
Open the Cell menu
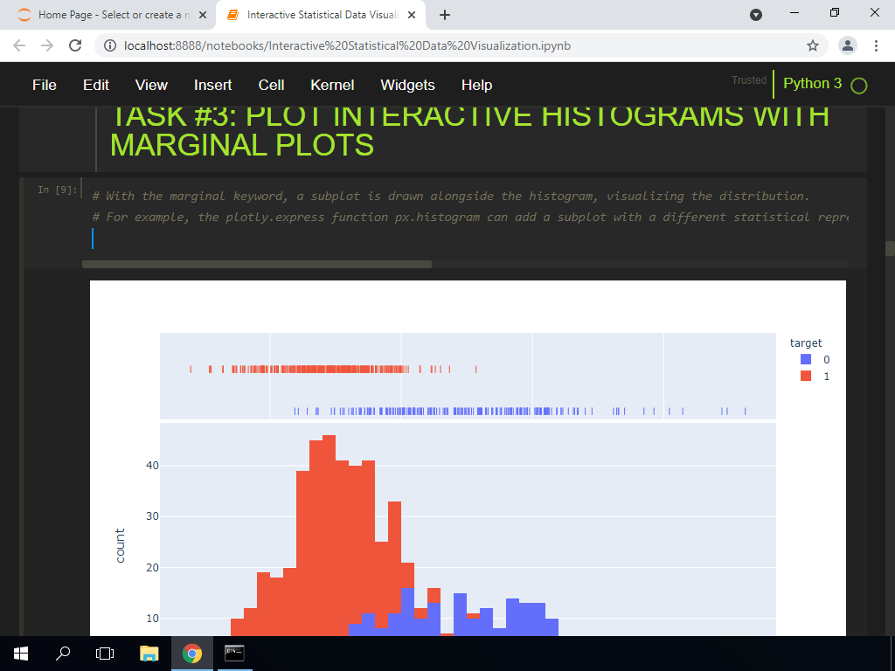(x=271, y=85)
